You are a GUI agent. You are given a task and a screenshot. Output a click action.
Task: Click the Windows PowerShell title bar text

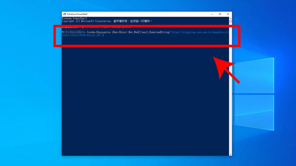(77, 14)
